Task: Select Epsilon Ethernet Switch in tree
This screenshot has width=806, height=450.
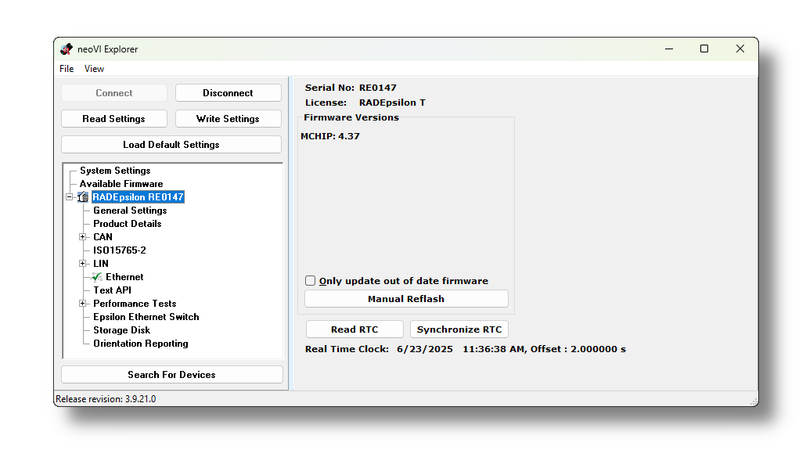Action: (146, 317)
